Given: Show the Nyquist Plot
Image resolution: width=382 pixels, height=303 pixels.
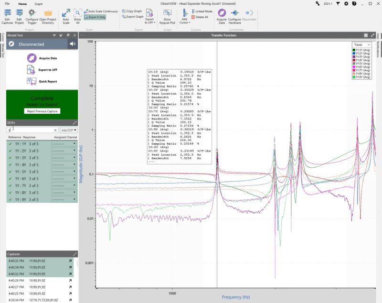Looking at the screenshot, I should click(x=168, y=17).
